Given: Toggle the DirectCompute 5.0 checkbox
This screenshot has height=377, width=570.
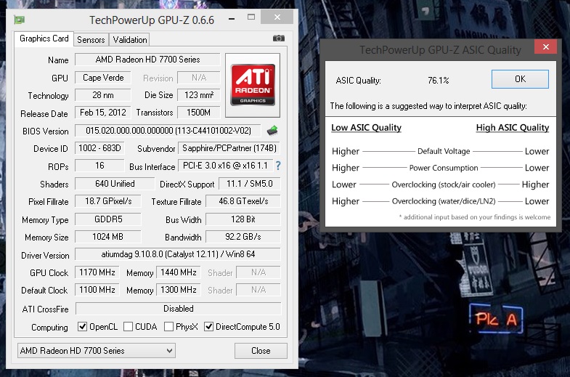Looking at the screenshot, I should [x=208, y=326].
